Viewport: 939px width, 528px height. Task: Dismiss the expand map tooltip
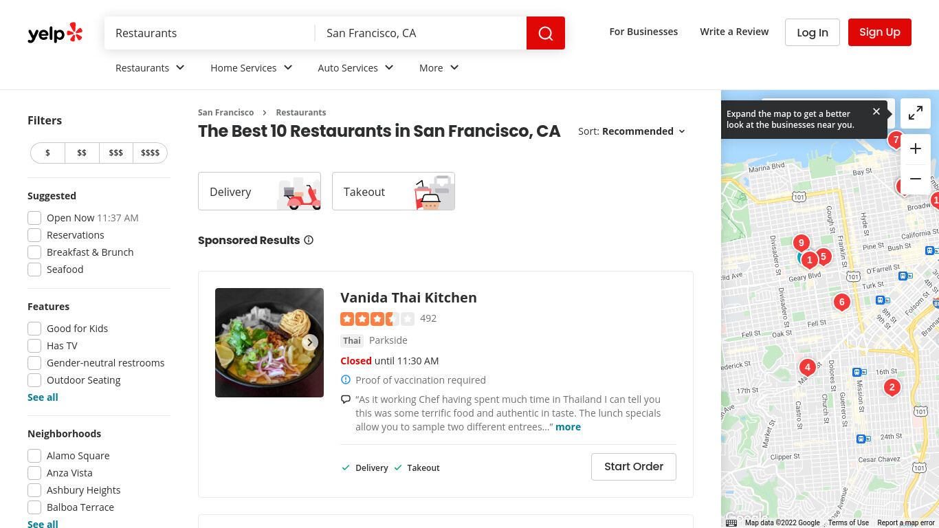876,111
